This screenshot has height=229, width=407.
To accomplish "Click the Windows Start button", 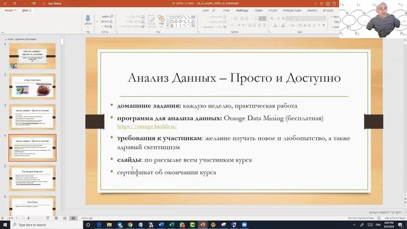I will pos(5,225).
